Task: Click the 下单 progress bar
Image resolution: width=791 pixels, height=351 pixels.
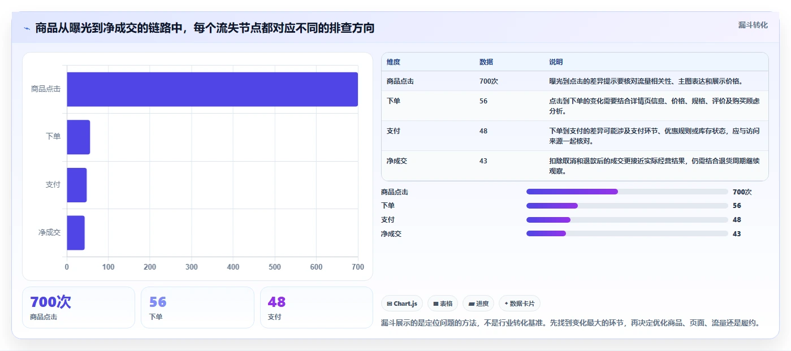Action: [627, 206]
